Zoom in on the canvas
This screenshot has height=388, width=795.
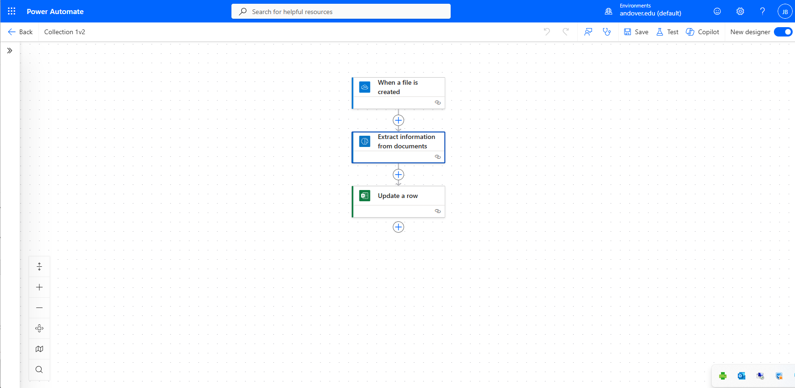[39, 287]
